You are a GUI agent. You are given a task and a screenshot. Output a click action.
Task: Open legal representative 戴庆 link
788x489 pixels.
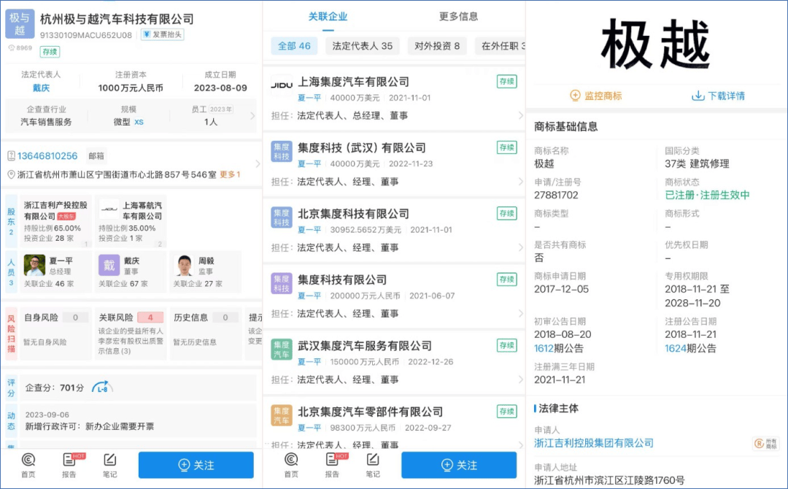point(41,88)
